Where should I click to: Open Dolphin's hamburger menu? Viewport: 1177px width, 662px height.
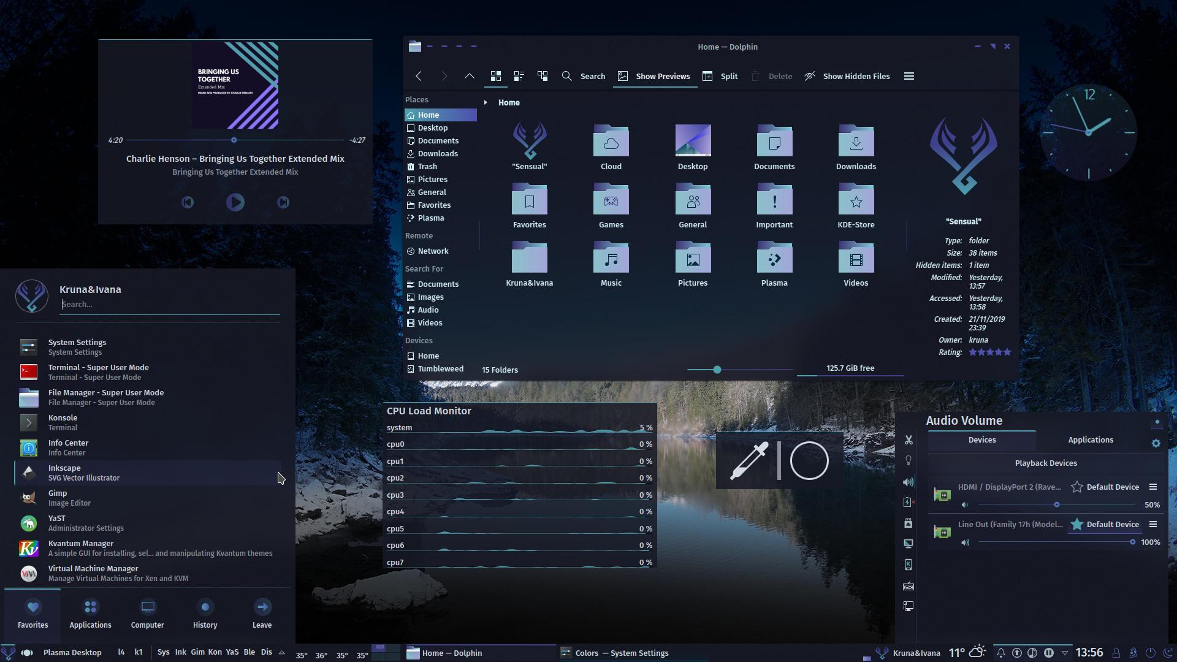[x=909, y=76]
